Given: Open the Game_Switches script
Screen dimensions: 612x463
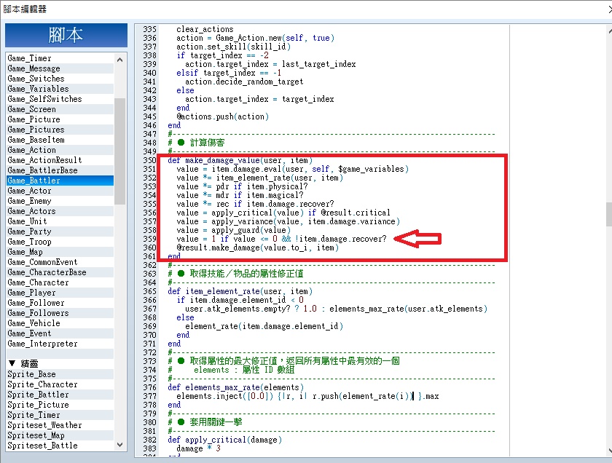Looking at the screenshot, I should pos(60,79).
